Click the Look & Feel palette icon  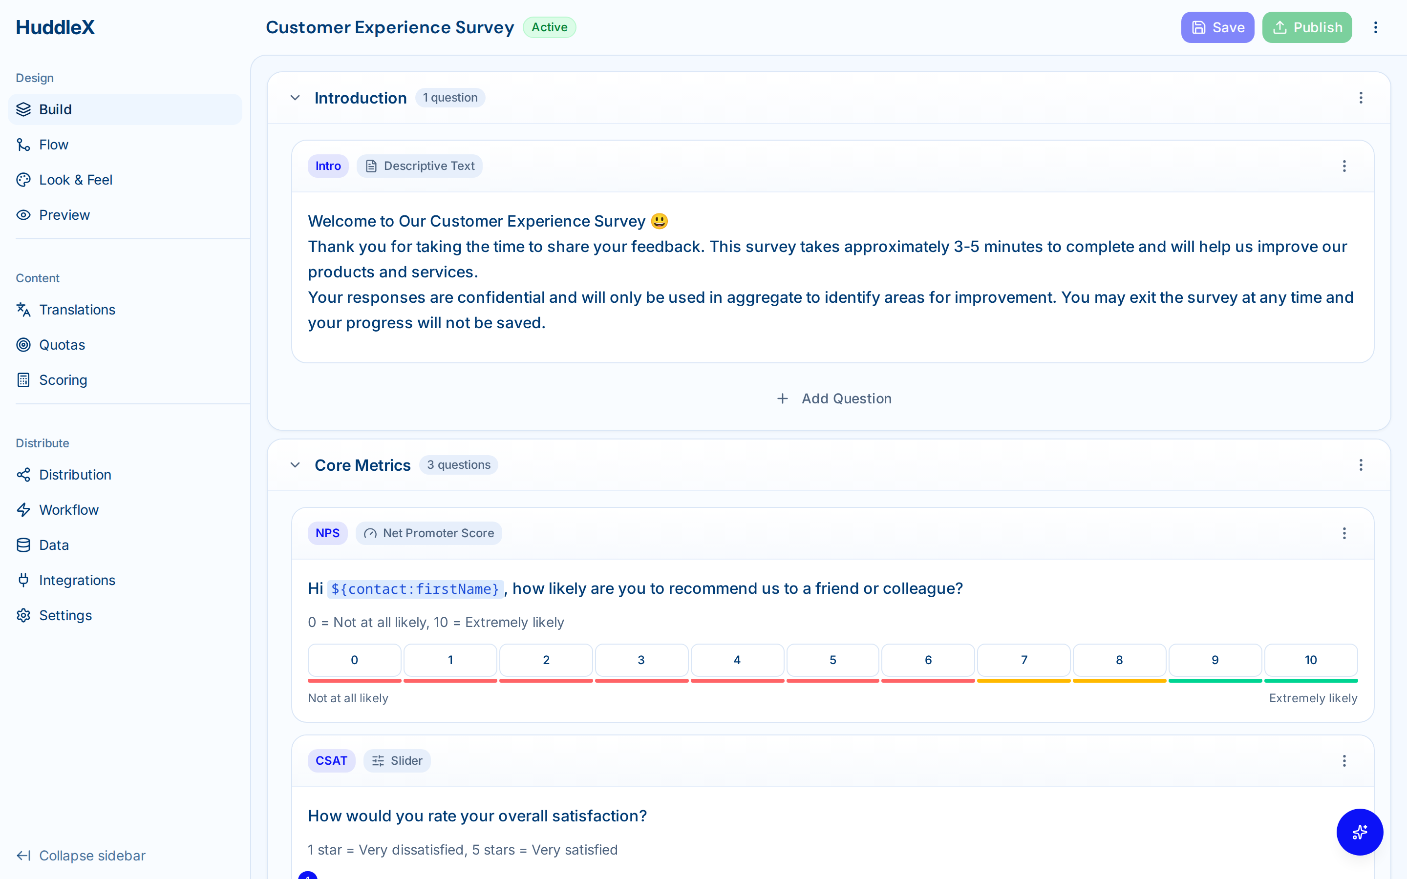pyautogui.click(x=23, y=180)
